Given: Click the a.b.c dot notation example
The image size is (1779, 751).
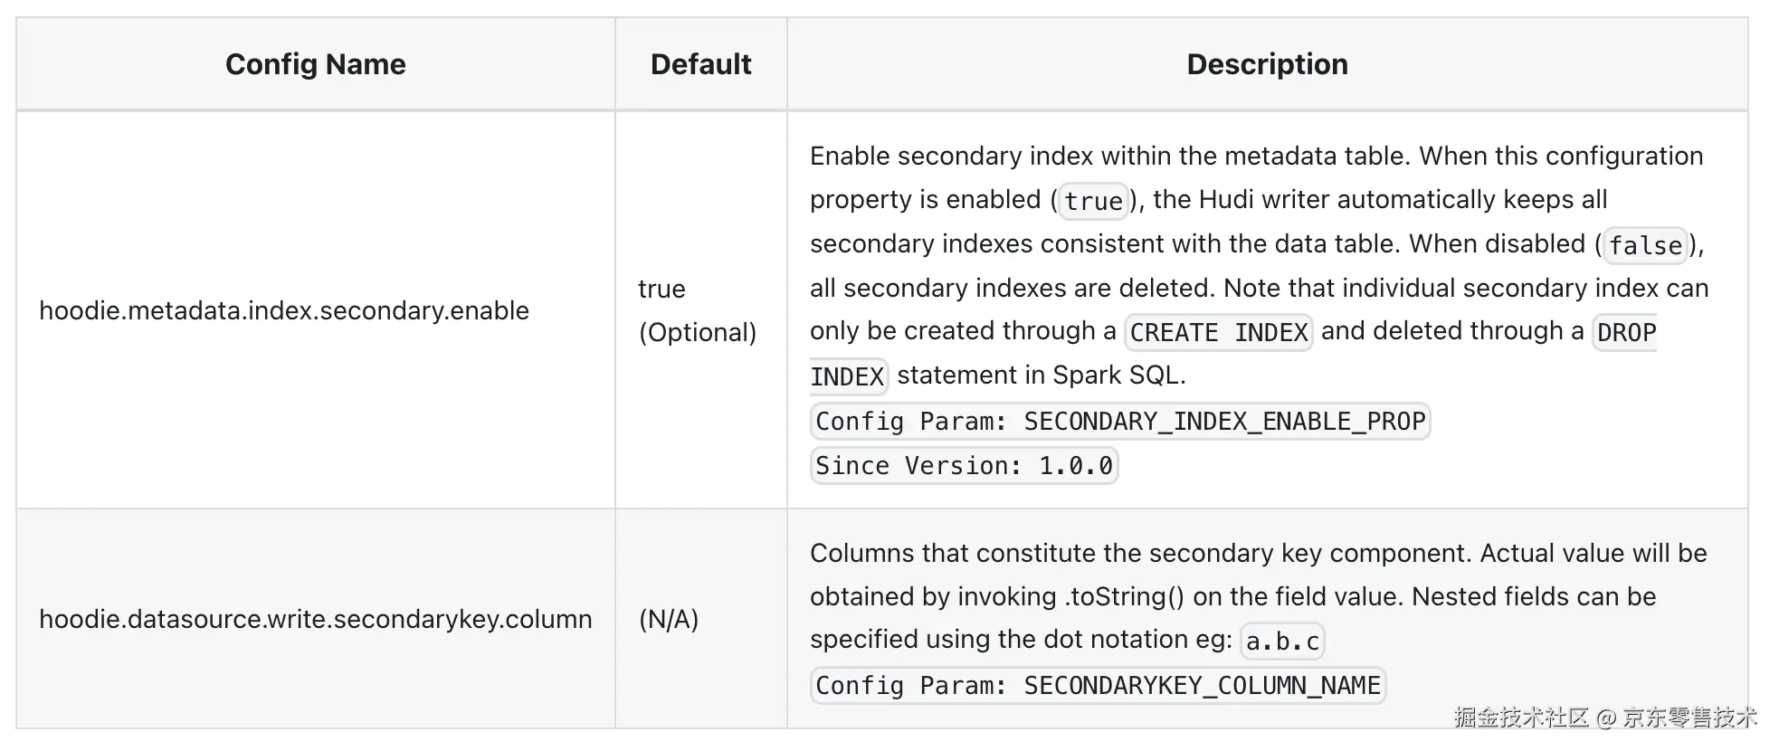Looking at the screenshot, I should coord(1282,642).
